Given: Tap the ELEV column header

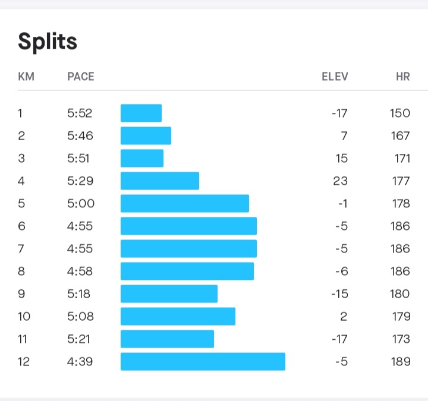Looking at the screenshot, I should click(x=335, y=77).
